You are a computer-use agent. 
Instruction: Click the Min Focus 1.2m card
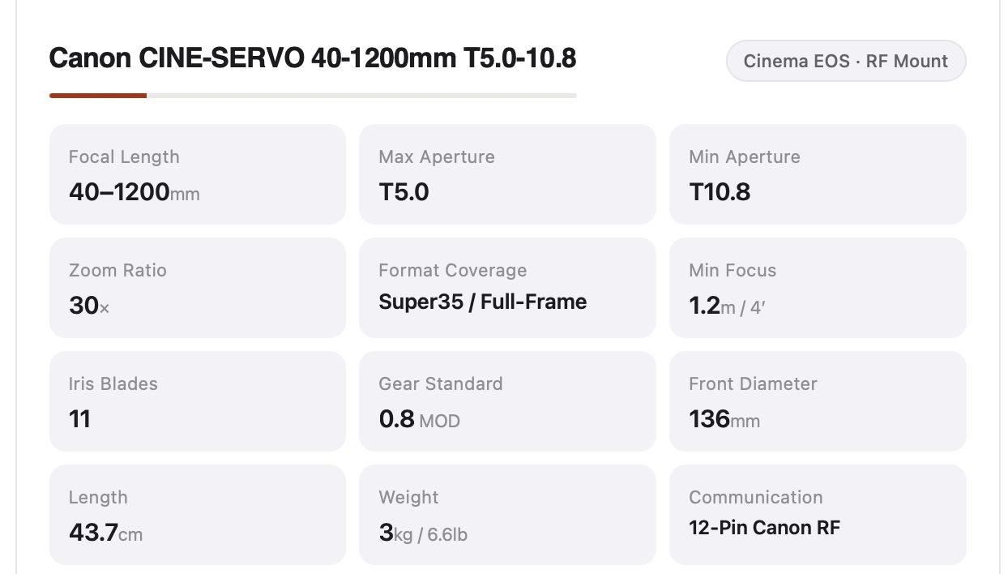(x=817, y=287)
